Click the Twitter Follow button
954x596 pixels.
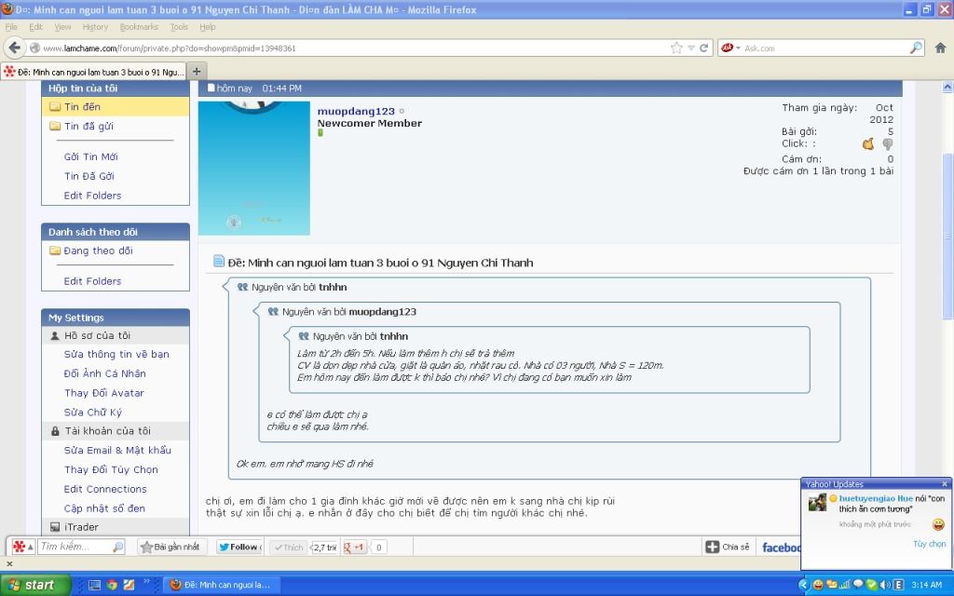(238, 548)
